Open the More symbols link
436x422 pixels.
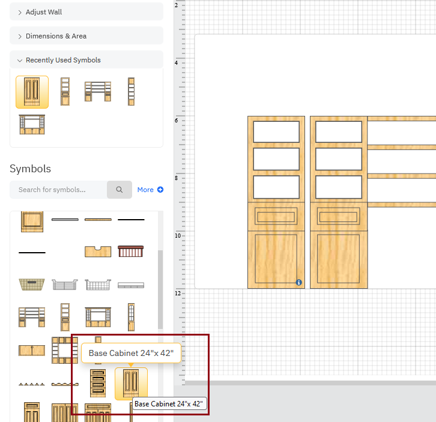[150, 190]
